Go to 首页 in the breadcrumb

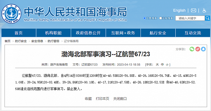[x=8, y=41]
